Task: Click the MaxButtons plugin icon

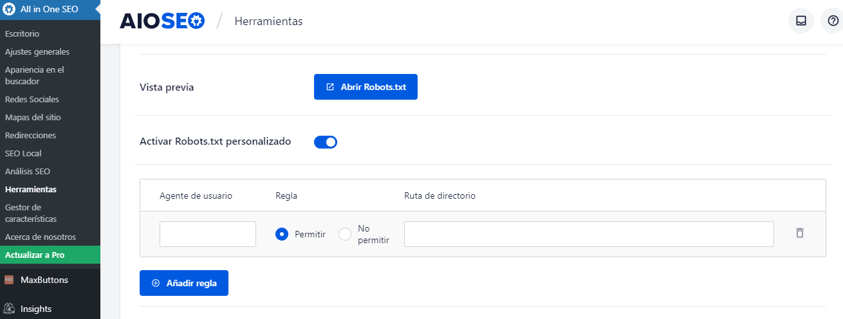Action: (9, 280)
